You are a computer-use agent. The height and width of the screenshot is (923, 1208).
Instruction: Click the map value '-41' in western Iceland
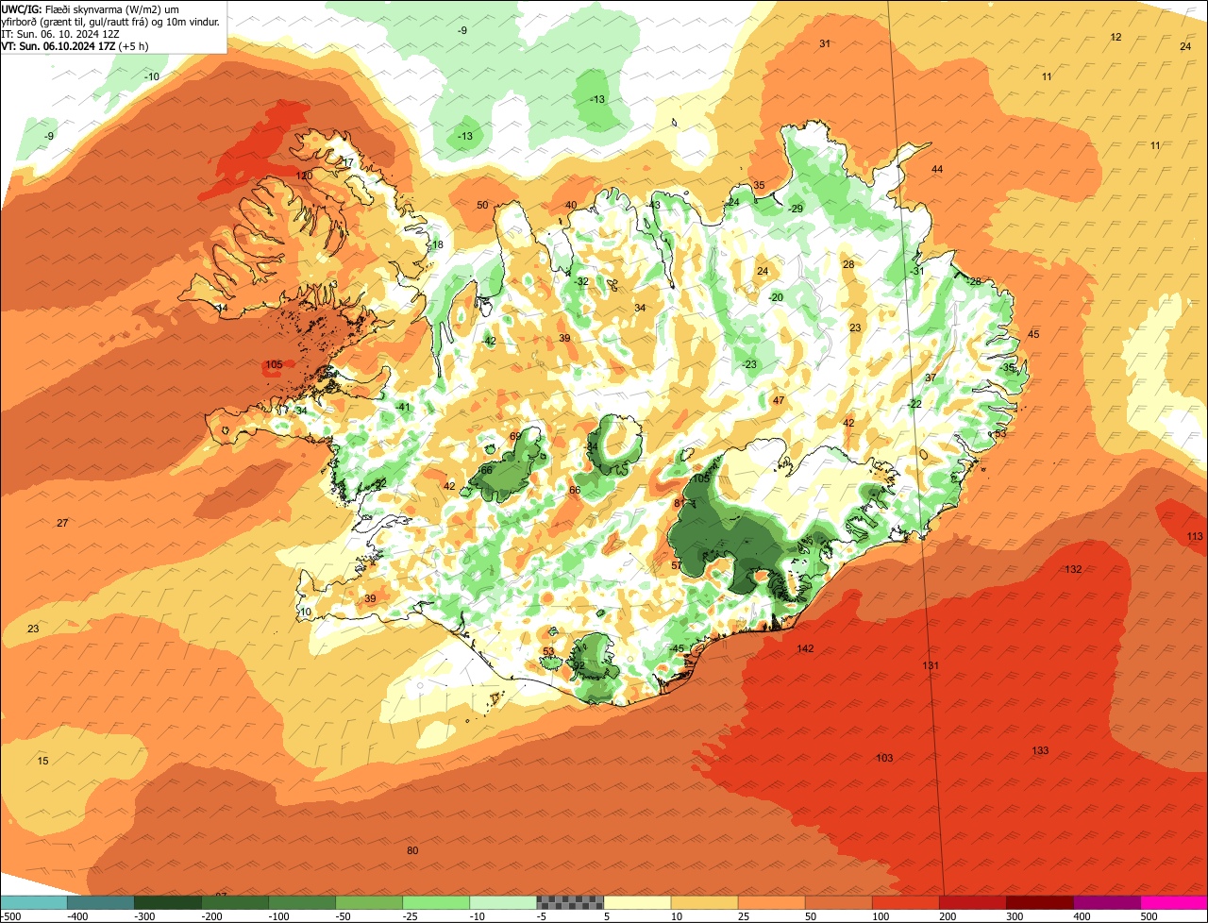(x=403, y=407)
